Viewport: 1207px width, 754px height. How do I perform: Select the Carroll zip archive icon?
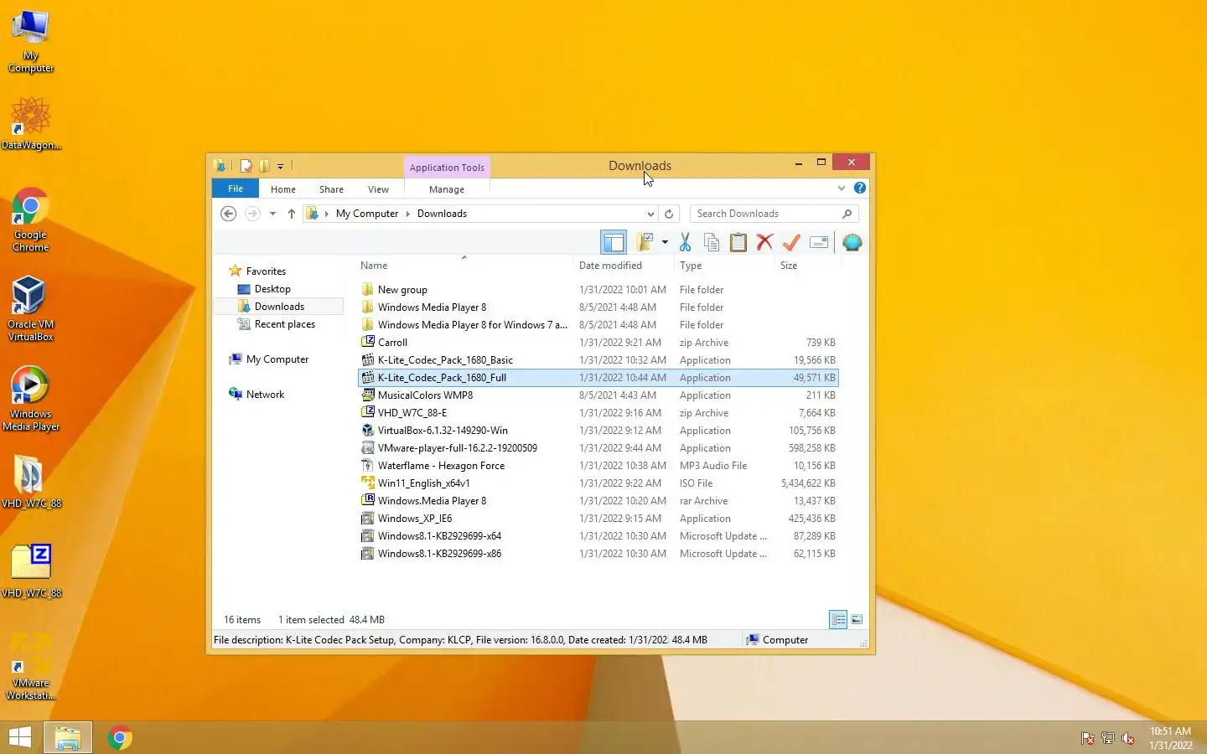point(367,342)
